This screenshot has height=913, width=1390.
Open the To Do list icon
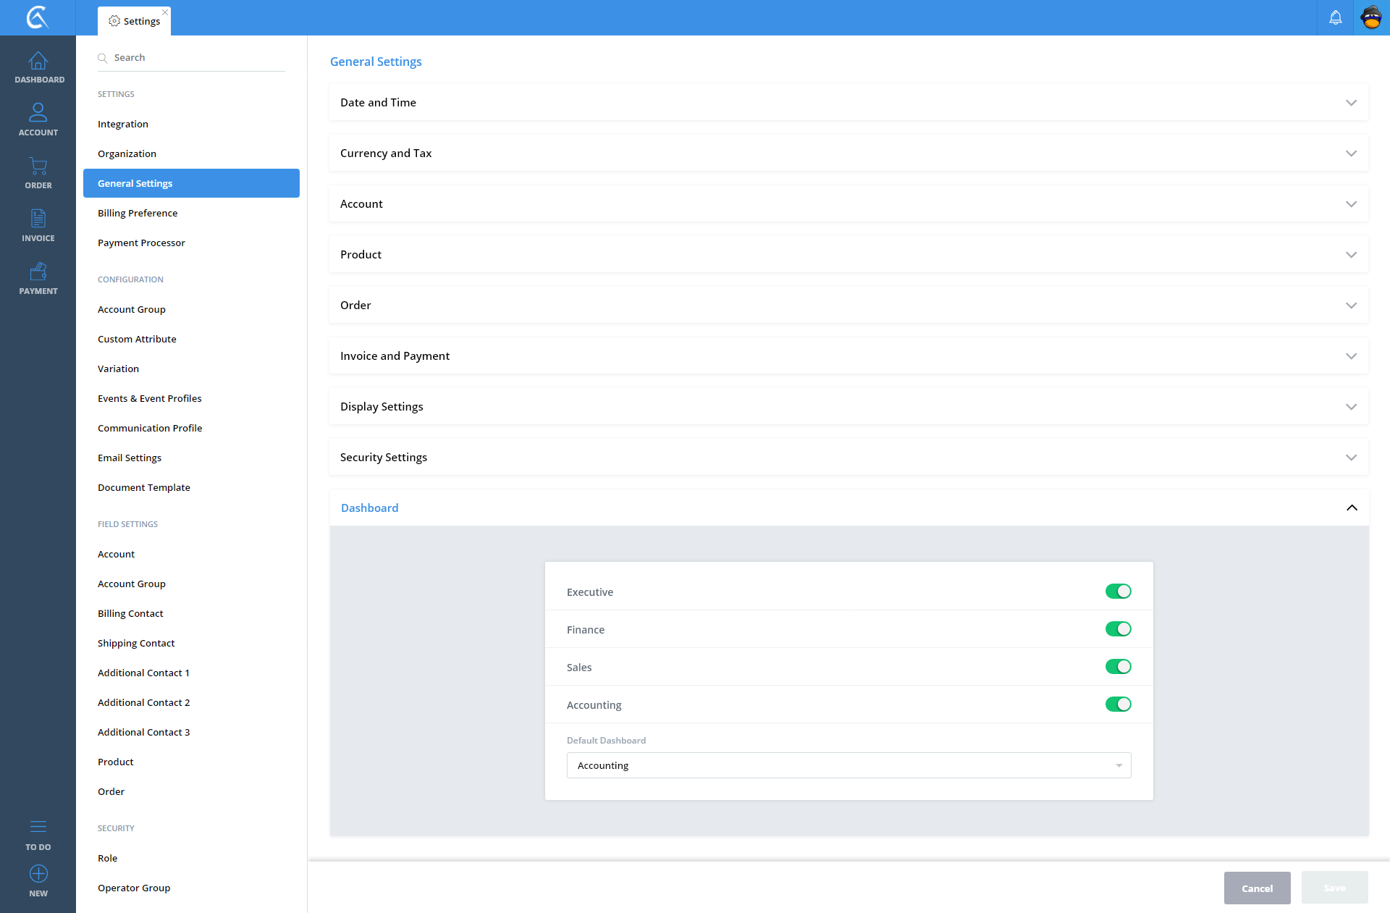(x=38, y=827)
